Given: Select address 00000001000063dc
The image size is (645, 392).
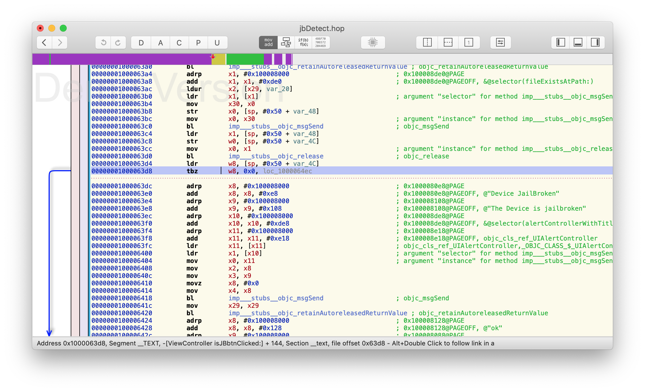Looking at the screenshot, I should click(122, 186).
